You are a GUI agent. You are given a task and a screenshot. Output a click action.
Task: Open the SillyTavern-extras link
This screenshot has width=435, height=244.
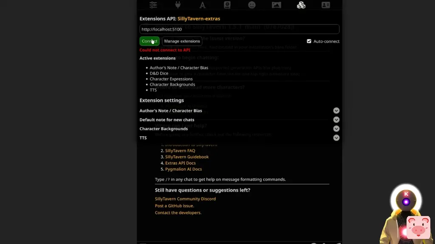point(199,19)
